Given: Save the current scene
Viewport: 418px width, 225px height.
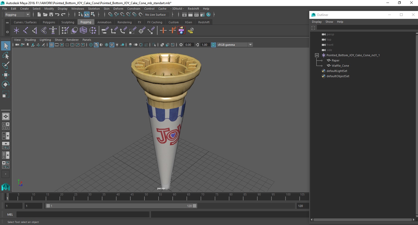Looking at the screenshot, I should pos(51,15).
